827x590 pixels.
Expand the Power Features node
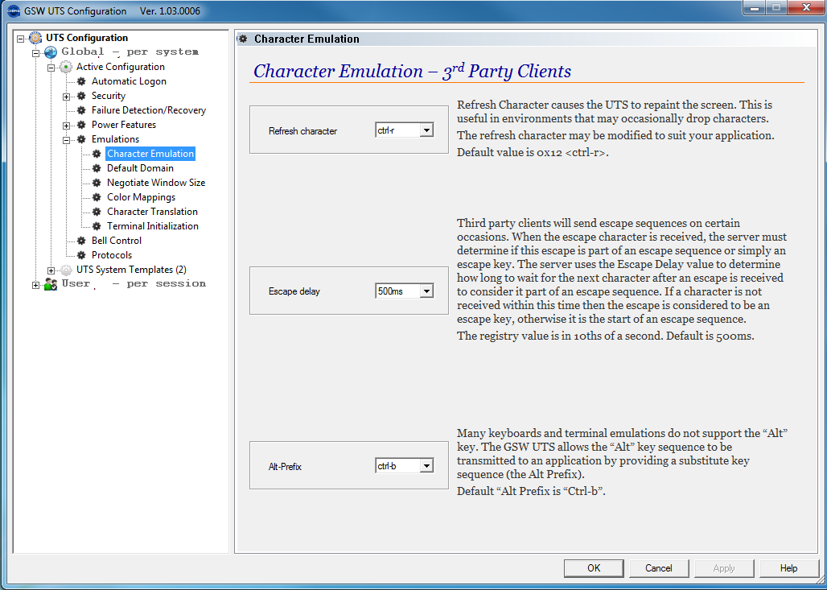67,126
